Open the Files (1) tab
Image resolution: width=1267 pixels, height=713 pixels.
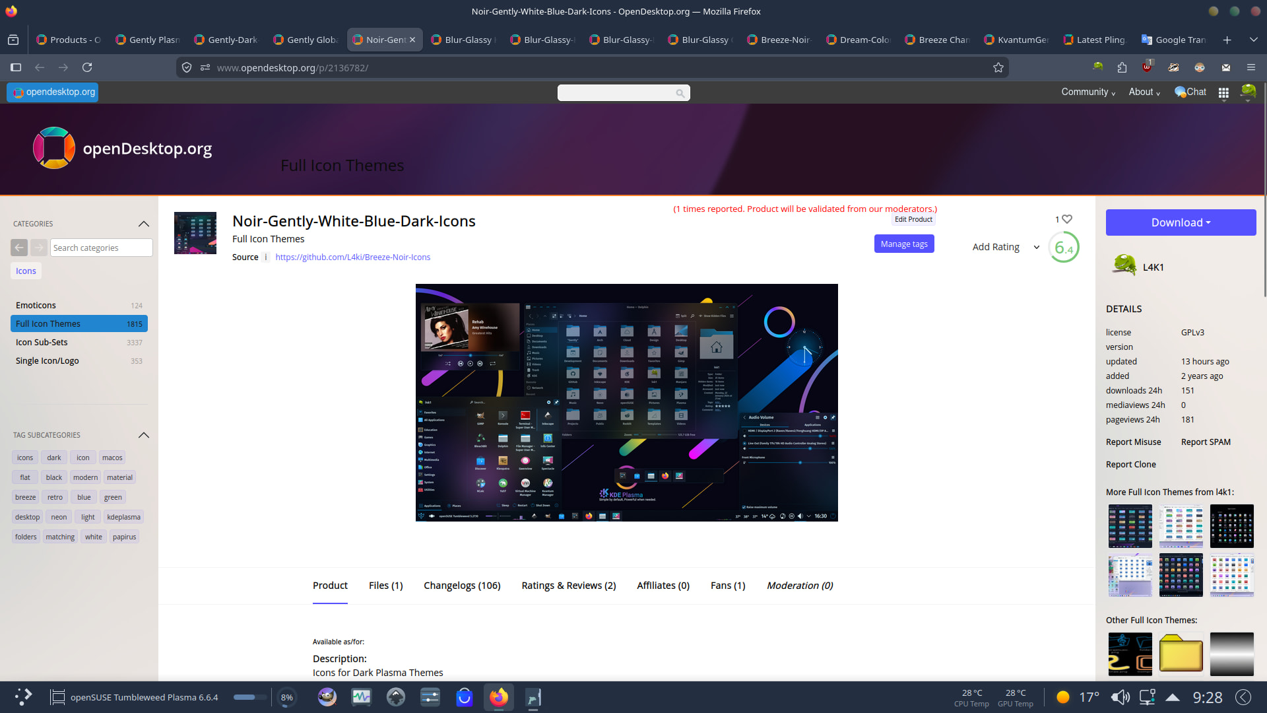click(x=385, y=586)
